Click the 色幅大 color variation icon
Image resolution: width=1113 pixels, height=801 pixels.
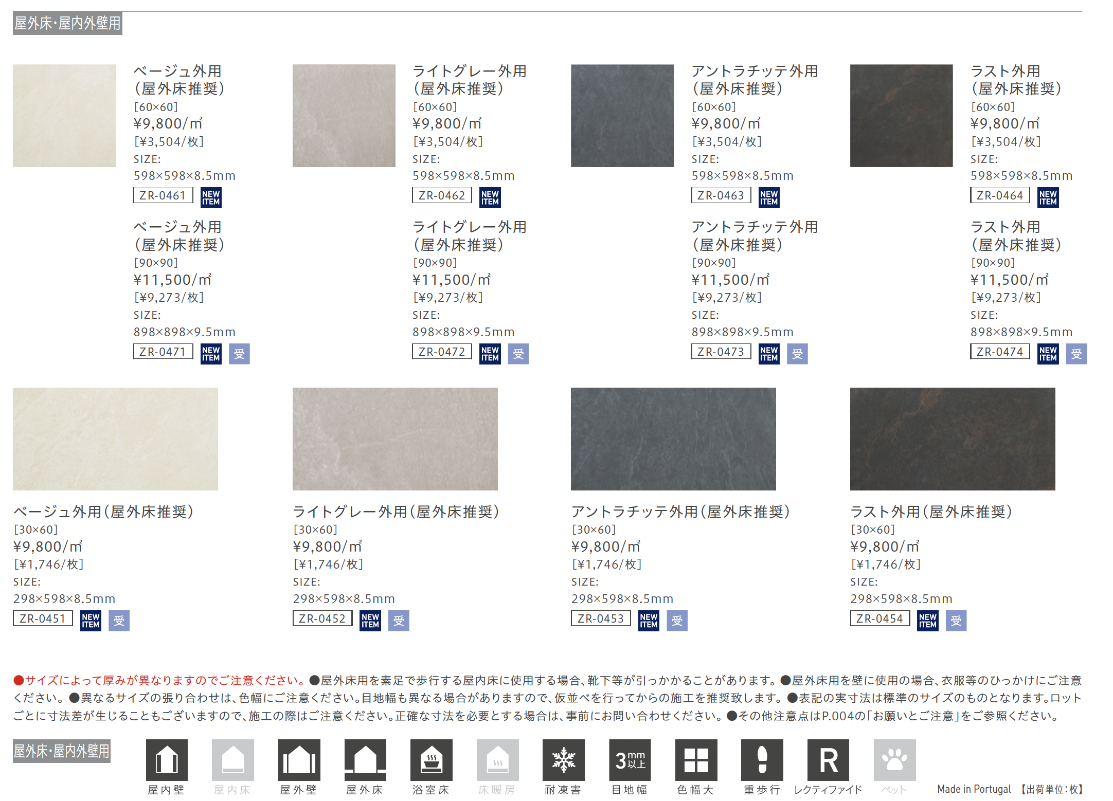696,760
